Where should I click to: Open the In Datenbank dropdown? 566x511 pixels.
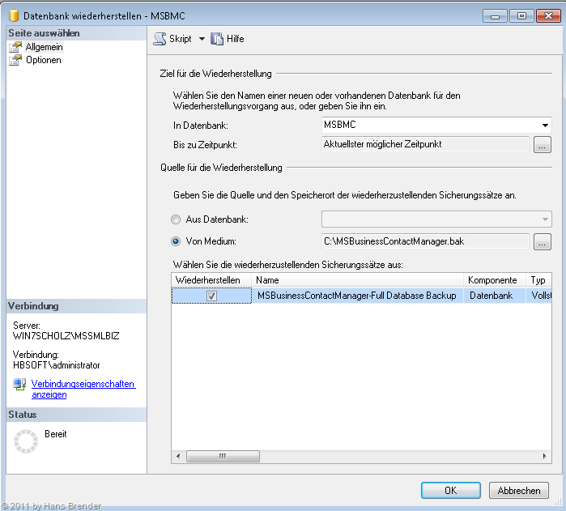(545, 126)
